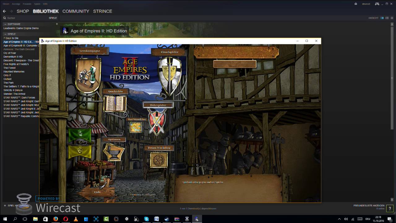Select Leadwerks Game Engine Demo
The image size is (396, 223).
click(x=21, y=28)
